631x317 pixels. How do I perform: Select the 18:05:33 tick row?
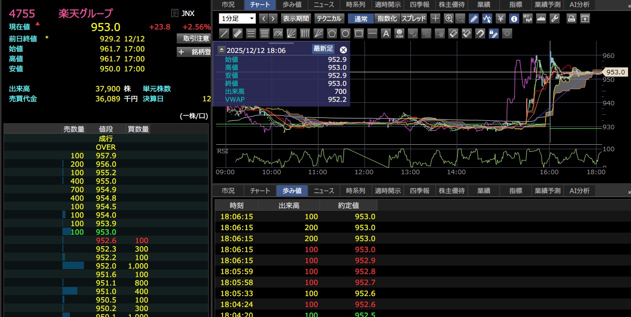(422, 294)
